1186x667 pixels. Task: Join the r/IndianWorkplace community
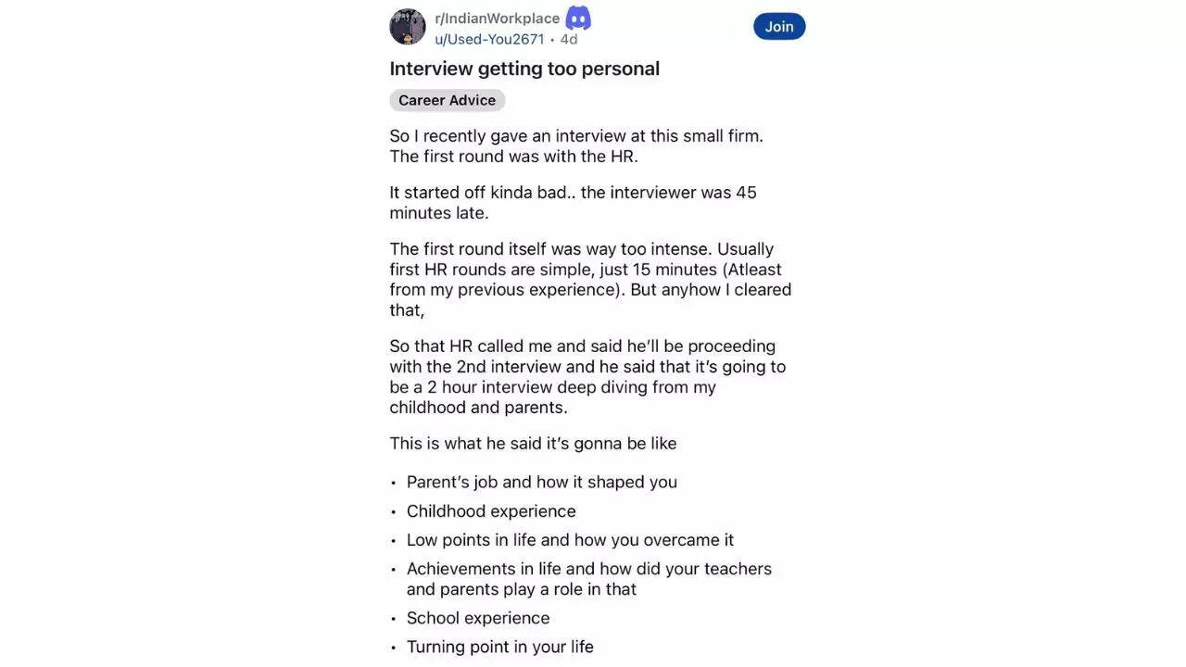778,26
